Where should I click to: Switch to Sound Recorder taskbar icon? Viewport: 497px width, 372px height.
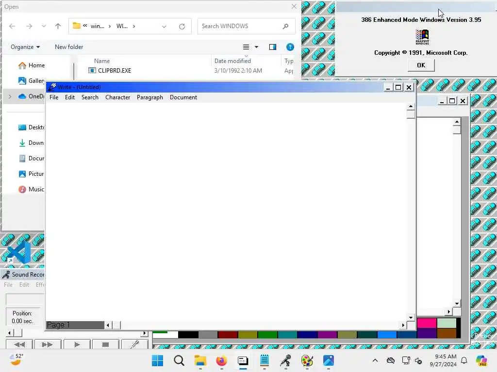tap(285, 360)
